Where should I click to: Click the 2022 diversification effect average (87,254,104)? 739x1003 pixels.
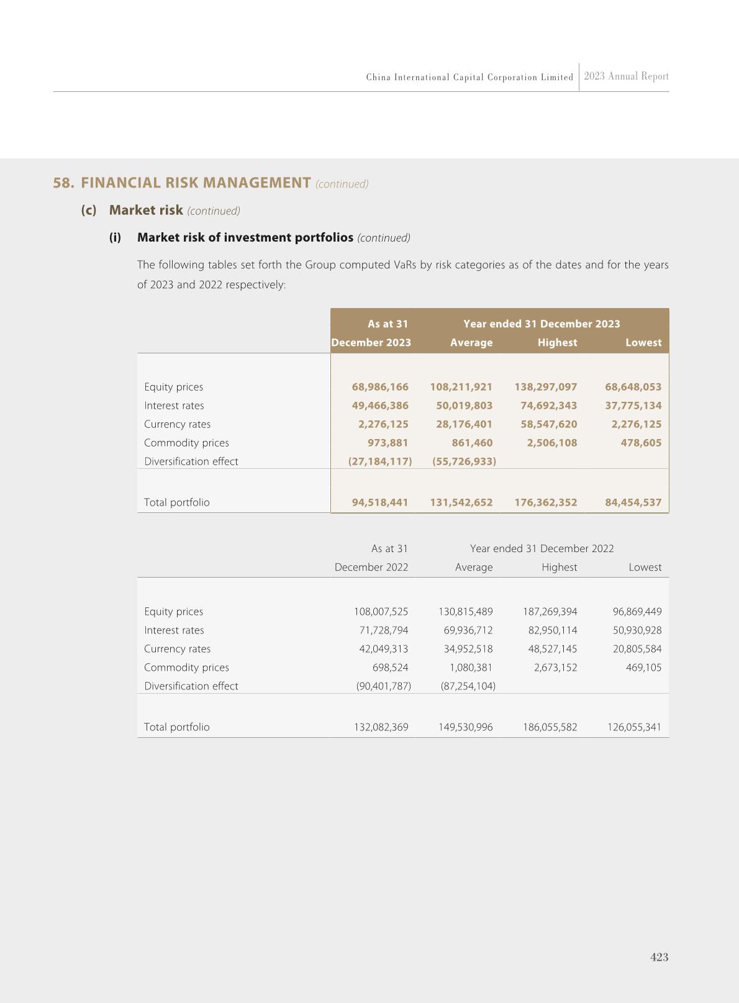(x=468, y=686)
